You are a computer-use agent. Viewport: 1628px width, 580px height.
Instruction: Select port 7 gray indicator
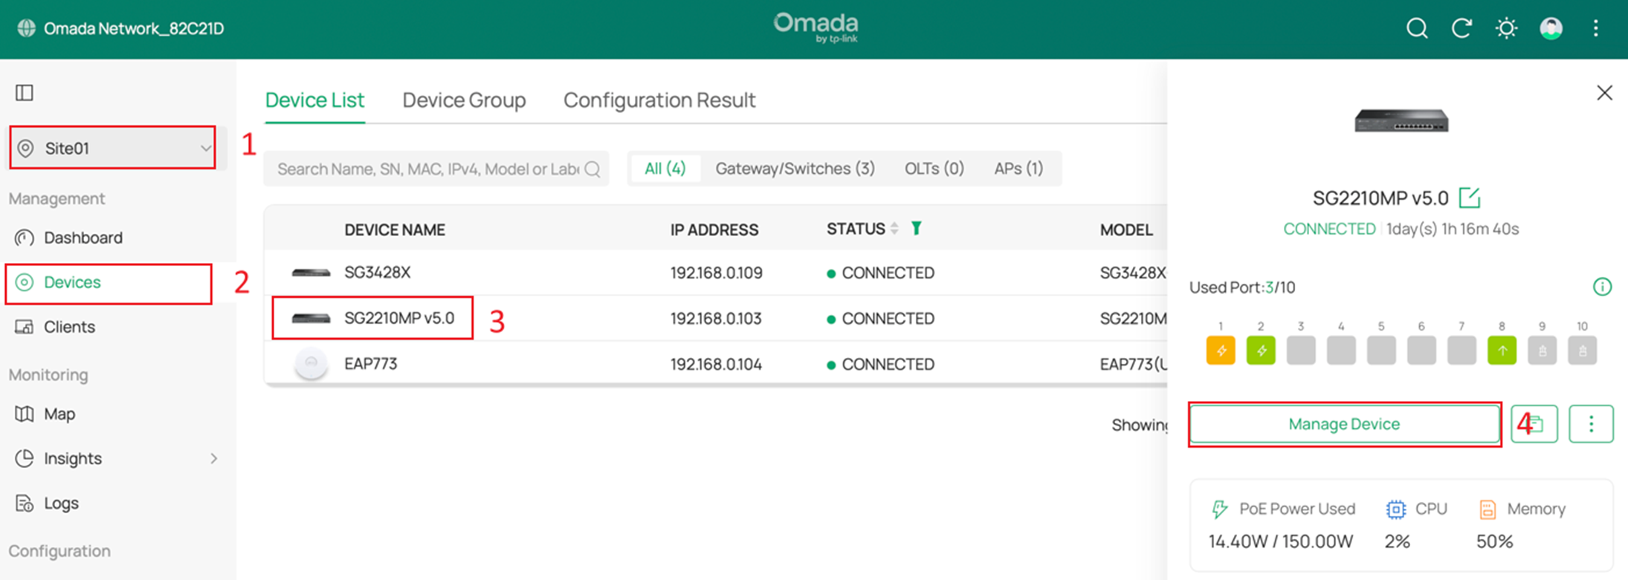1461,351
